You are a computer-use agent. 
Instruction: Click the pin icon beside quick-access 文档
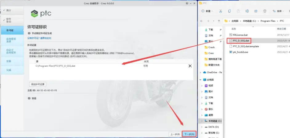click(x=220, y=36)
